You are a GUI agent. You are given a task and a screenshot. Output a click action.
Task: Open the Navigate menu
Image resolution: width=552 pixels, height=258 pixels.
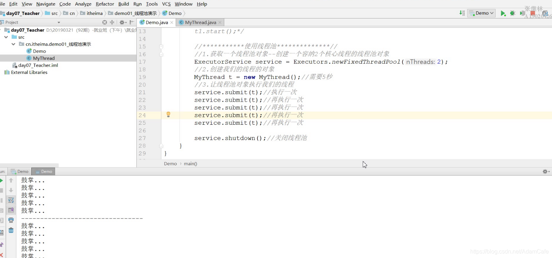click(x=46, y=4)
